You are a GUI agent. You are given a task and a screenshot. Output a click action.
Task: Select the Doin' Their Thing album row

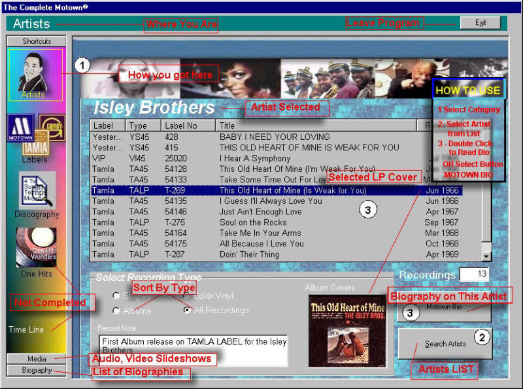click(x=277, y=254)
